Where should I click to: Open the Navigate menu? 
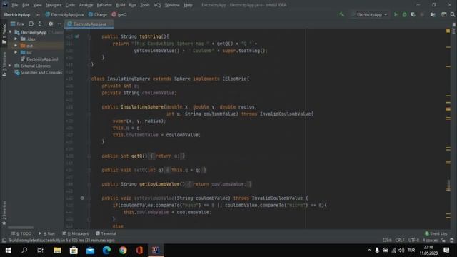[x=54, y=5]
